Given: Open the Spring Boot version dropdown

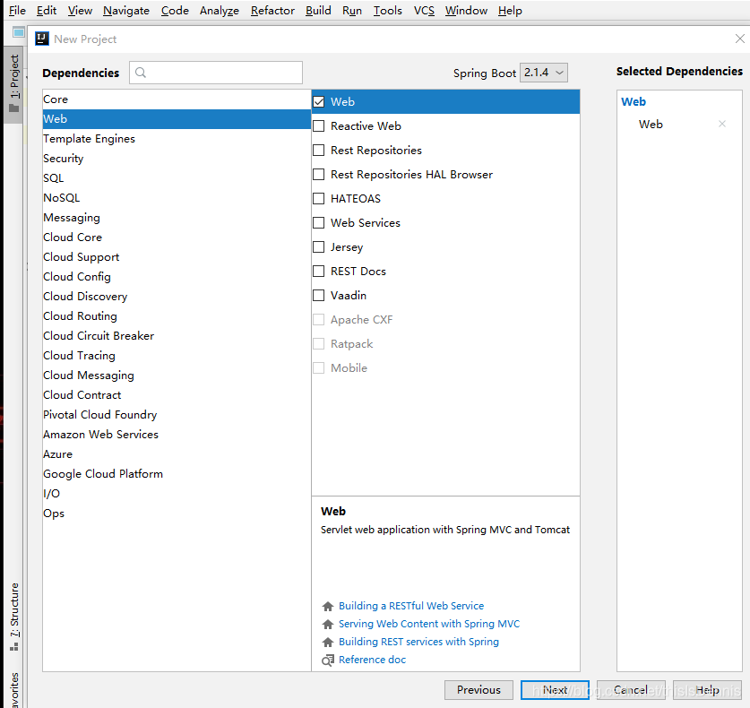Looking at the screenshot, I should coord(543,73).
